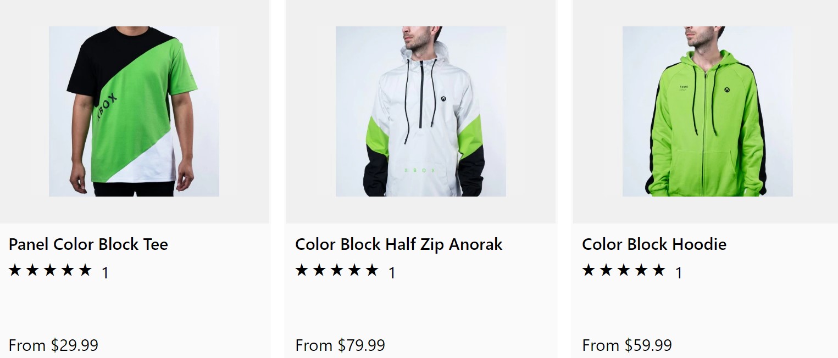Click the middle star of the Hoodie rating
This screenshot has width=838, height=358.
click(x=624, y=270)
